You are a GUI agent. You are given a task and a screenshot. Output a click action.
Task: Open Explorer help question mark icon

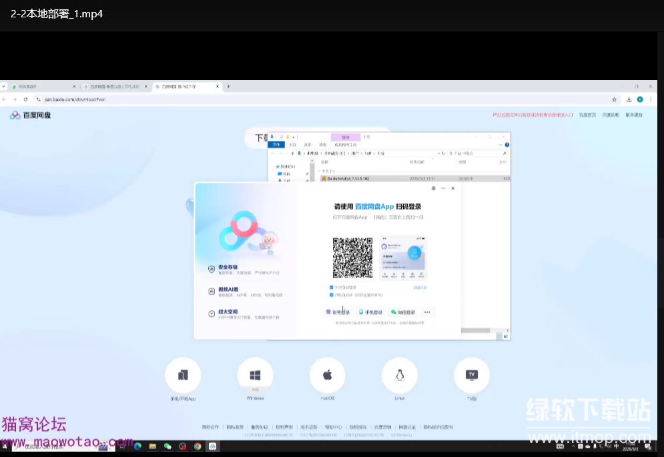pyautogui.click(x=507, y=145)
